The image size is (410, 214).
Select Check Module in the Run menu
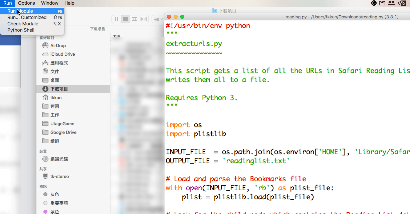click(32, 24)
